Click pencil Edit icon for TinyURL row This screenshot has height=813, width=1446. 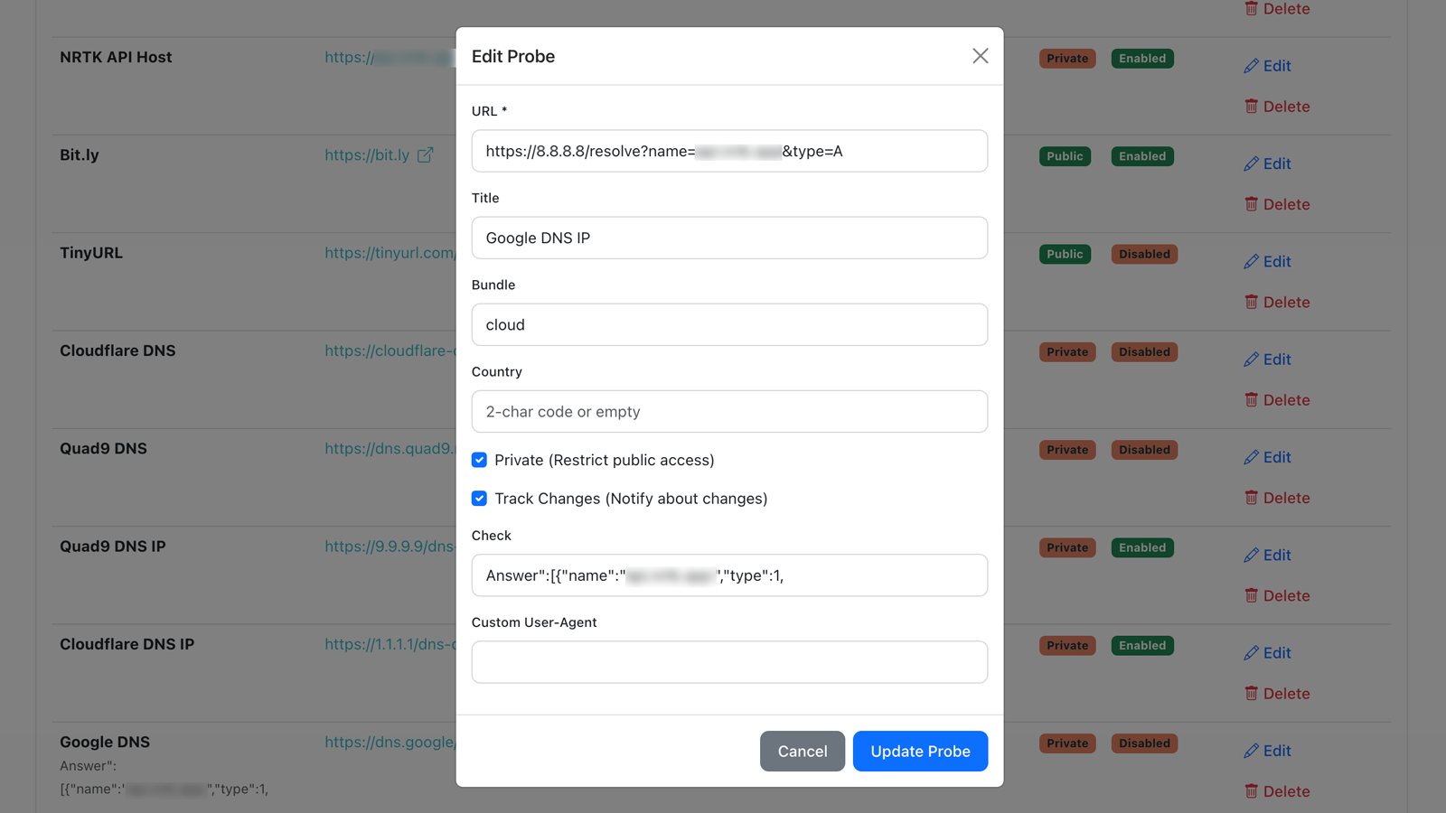[1251, 262]
